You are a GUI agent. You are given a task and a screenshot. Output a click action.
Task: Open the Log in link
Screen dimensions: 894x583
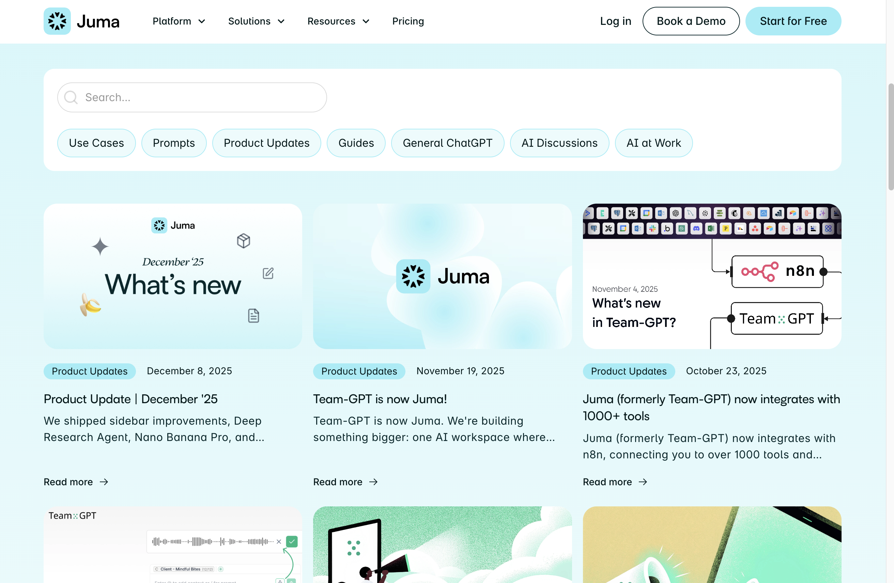click(615, 21)
